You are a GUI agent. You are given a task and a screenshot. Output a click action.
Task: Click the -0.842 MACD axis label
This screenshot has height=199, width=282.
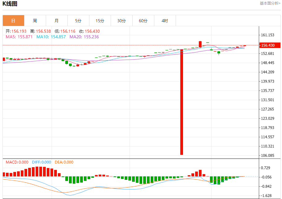point(266,186)
